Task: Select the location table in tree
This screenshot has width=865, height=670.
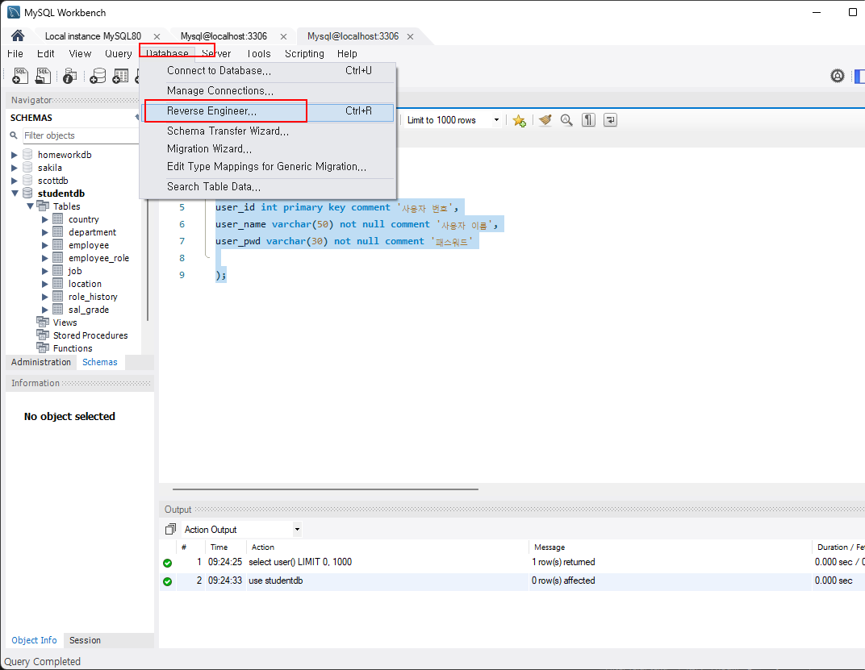Action: (x=85, y=284)
